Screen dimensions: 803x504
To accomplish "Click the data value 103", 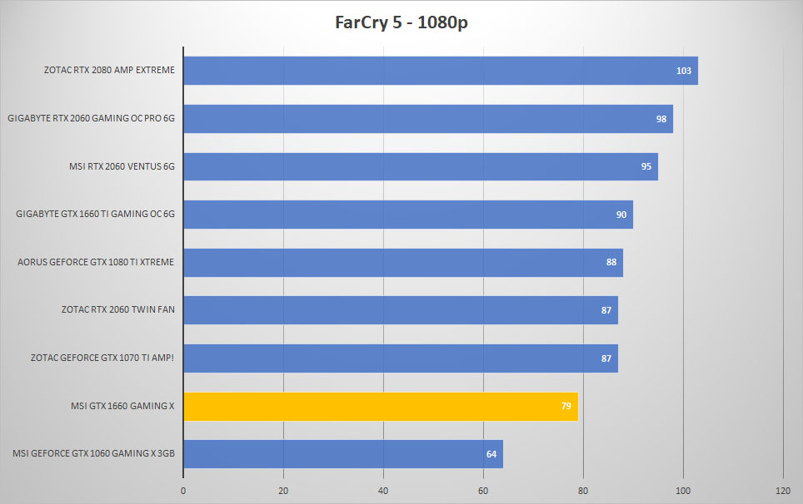I will [684, 71].
